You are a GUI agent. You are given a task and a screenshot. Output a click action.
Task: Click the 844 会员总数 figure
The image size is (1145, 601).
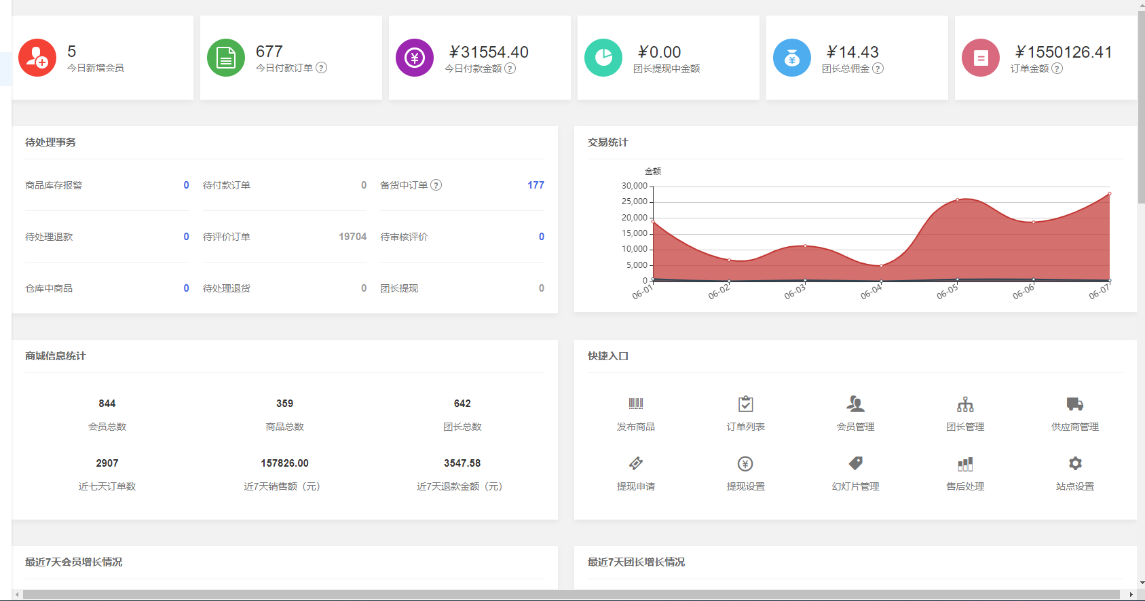pos(107,404)
